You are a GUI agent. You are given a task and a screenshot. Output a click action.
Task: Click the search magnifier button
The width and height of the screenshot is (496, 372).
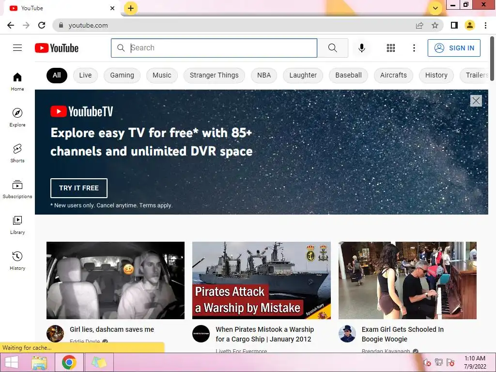pyautogui.click(x=332, y=48)
